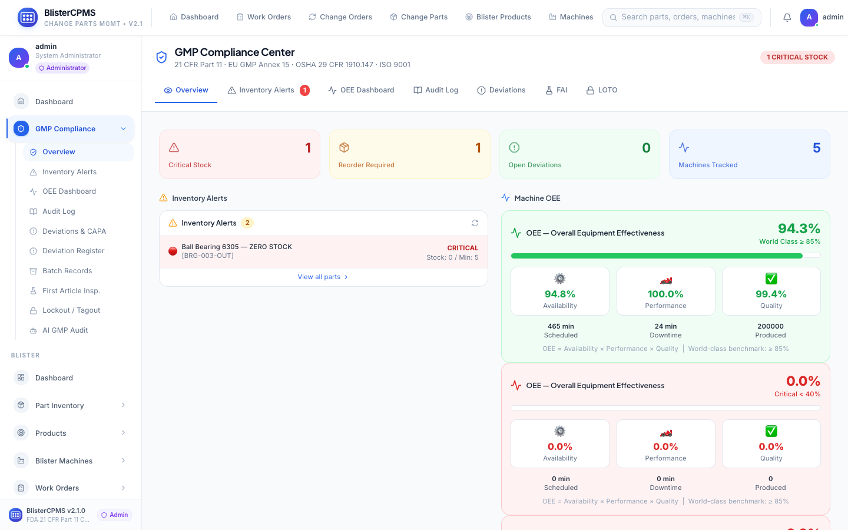Click the 94.3% OEE progress bar
Image resolution: width=848 pixels, height=530 pixels.
tap(665, 256)
